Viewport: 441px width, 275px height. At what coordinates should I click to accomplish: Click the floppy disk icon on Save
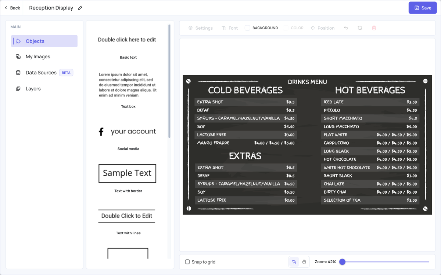(x=417, y=8)
